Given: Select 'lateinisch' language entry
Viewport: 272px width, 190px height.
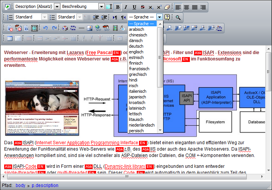Looking at the screenshot, I should [142, 108].
